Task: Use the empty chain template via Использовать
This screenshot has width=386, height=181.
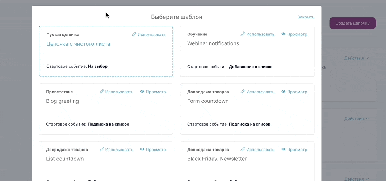Action: [152, 34]
